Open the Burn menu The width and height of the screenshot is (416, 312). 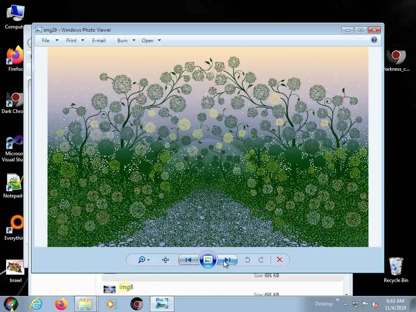pos(122,41)
